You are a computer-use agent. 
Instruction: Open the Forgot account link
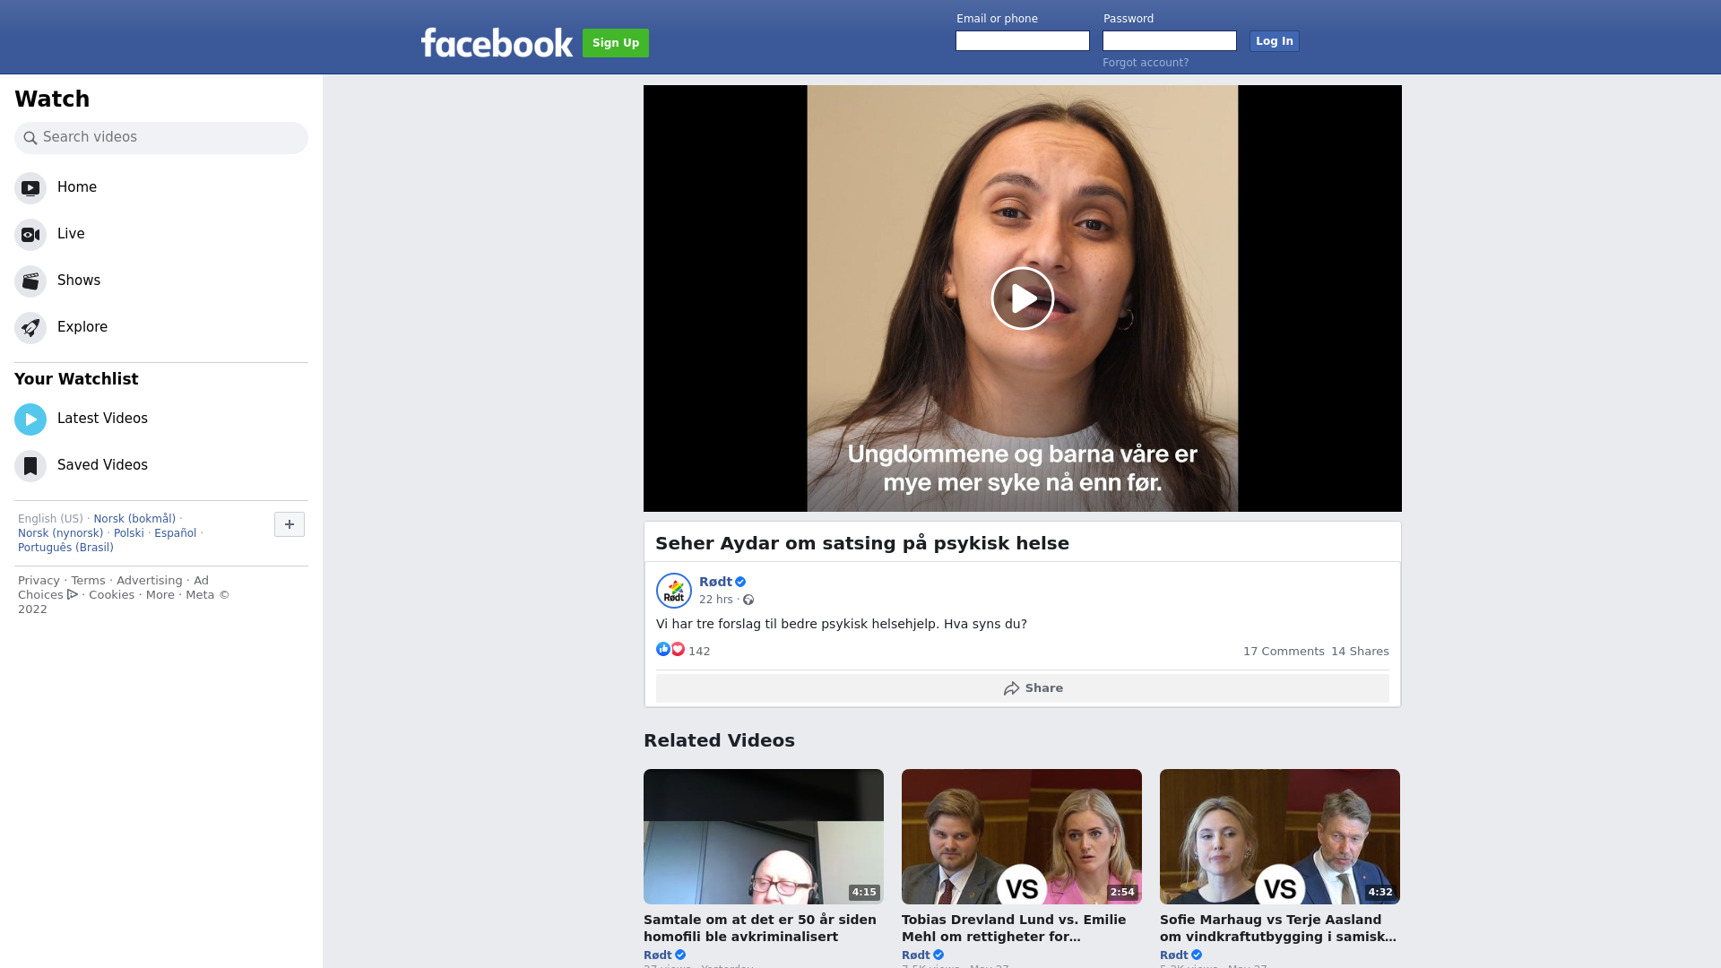[1146, 63]
